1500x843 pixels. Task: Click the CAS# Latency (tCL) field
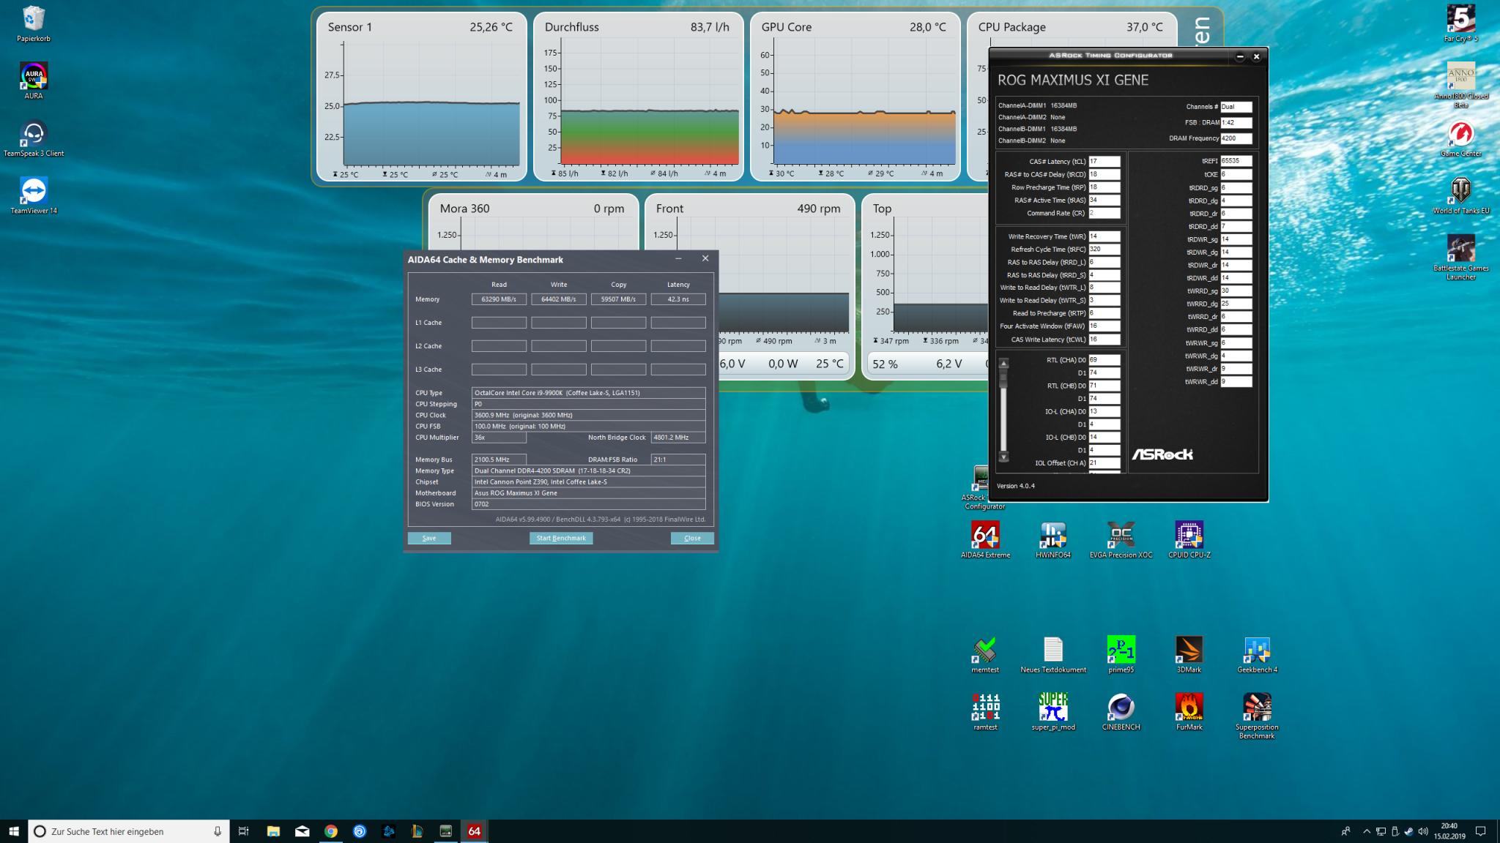tap(1104, 162)
